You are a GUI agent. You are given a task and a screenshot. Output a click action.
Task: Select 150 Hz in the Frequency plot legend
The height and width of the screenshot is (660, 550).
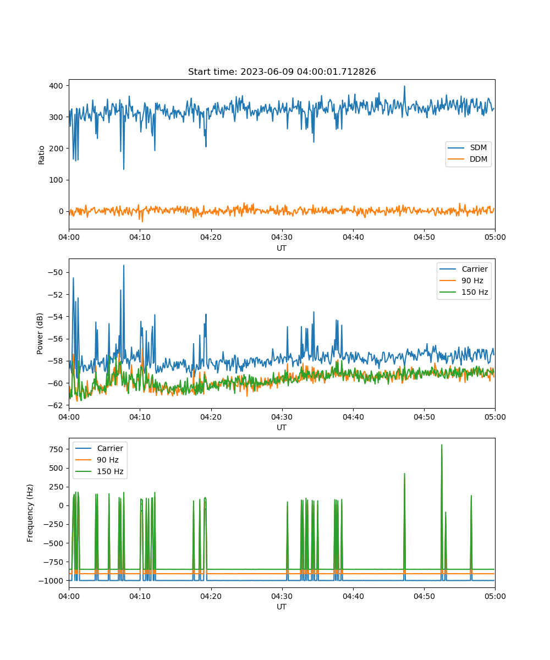(x=100, y=472)
